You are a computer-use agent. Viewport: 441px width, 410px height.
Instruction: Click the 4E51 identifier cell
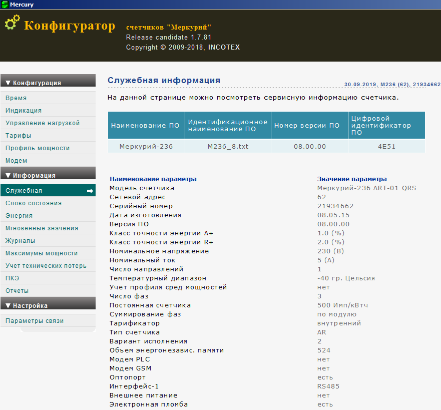click(387, 146)
